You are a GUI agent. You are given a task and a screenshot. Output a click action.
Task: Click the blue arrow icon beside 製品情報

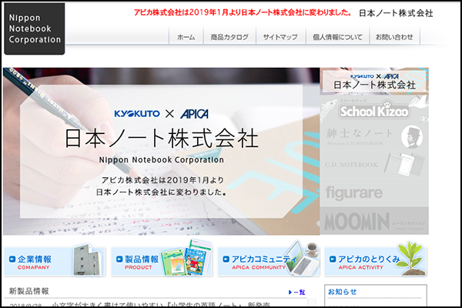pos(119,259)
